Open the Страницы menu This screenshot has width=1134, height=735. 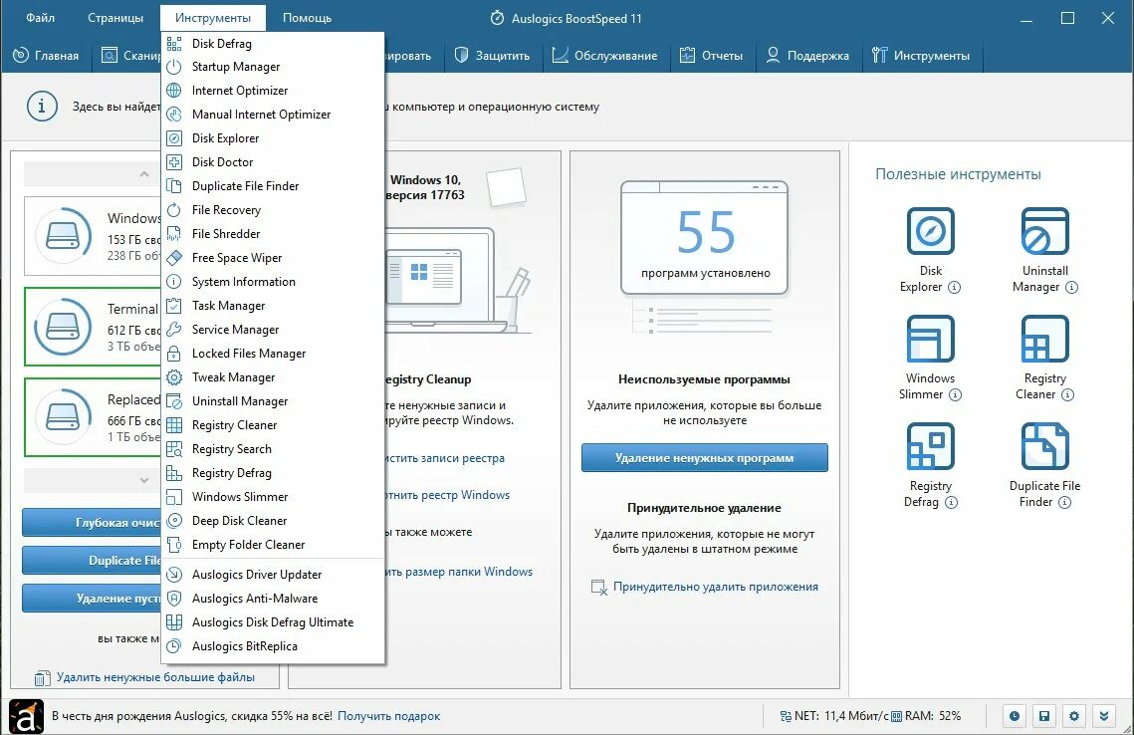(x=114, y=17)
